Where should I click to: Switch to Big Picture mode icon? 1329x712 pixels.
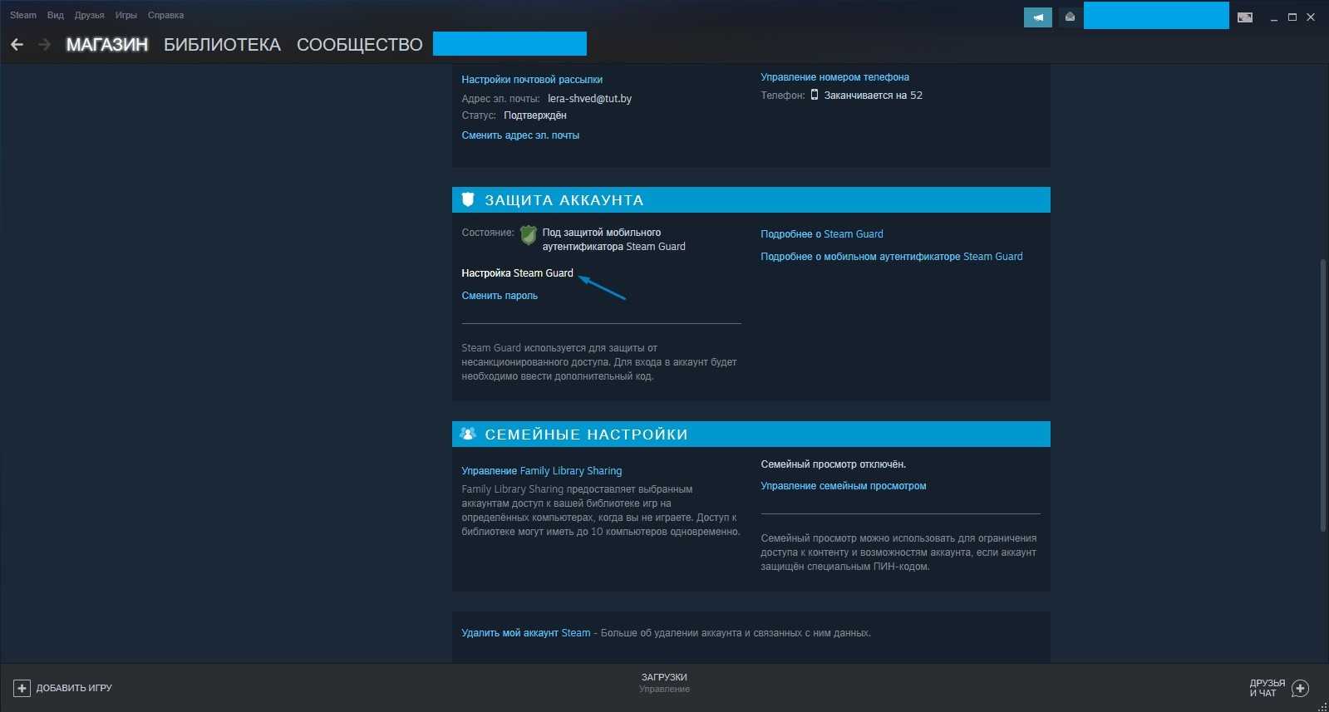pyautogui.click(x=1244, y=17)
